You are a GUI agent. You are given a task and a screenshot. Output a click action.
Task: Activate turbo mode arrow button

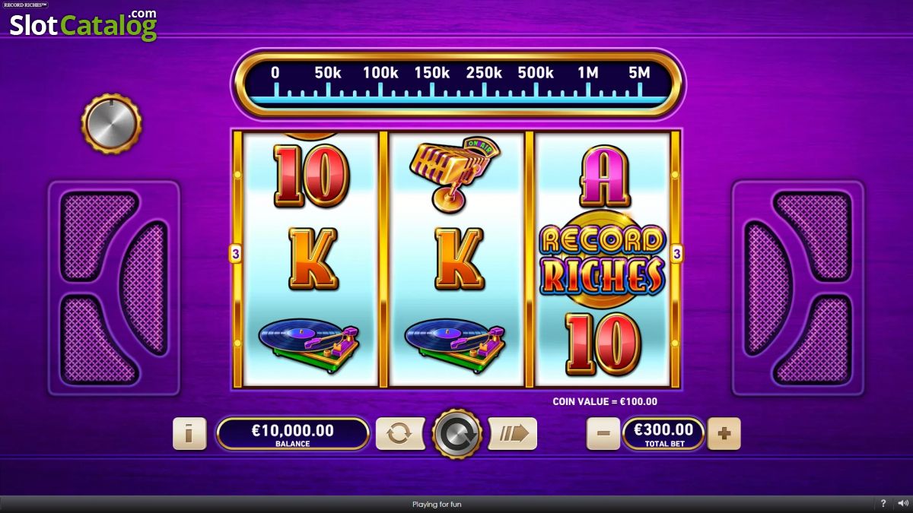coord(513,434)
